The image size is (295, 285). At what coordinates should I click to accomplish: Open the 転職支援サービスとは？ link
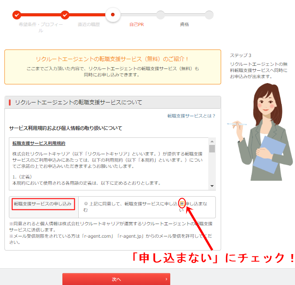click(192, 116)
